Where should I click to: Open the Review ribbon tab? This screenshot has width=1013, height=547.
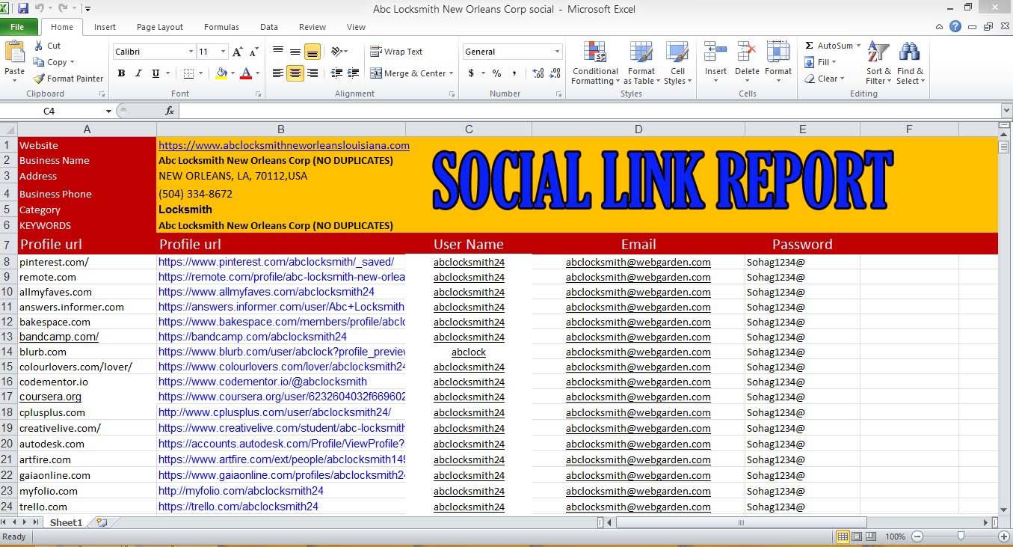(312, 26)
